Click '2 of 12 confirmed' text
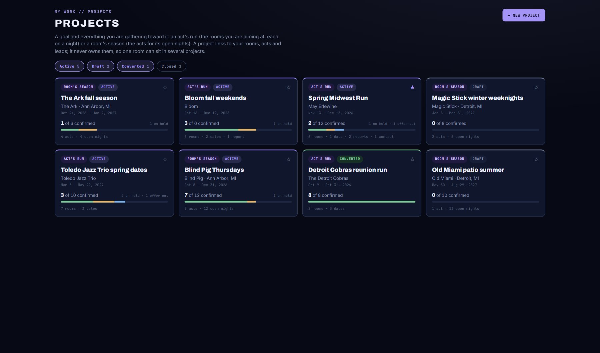 click(x=327, y=123)
